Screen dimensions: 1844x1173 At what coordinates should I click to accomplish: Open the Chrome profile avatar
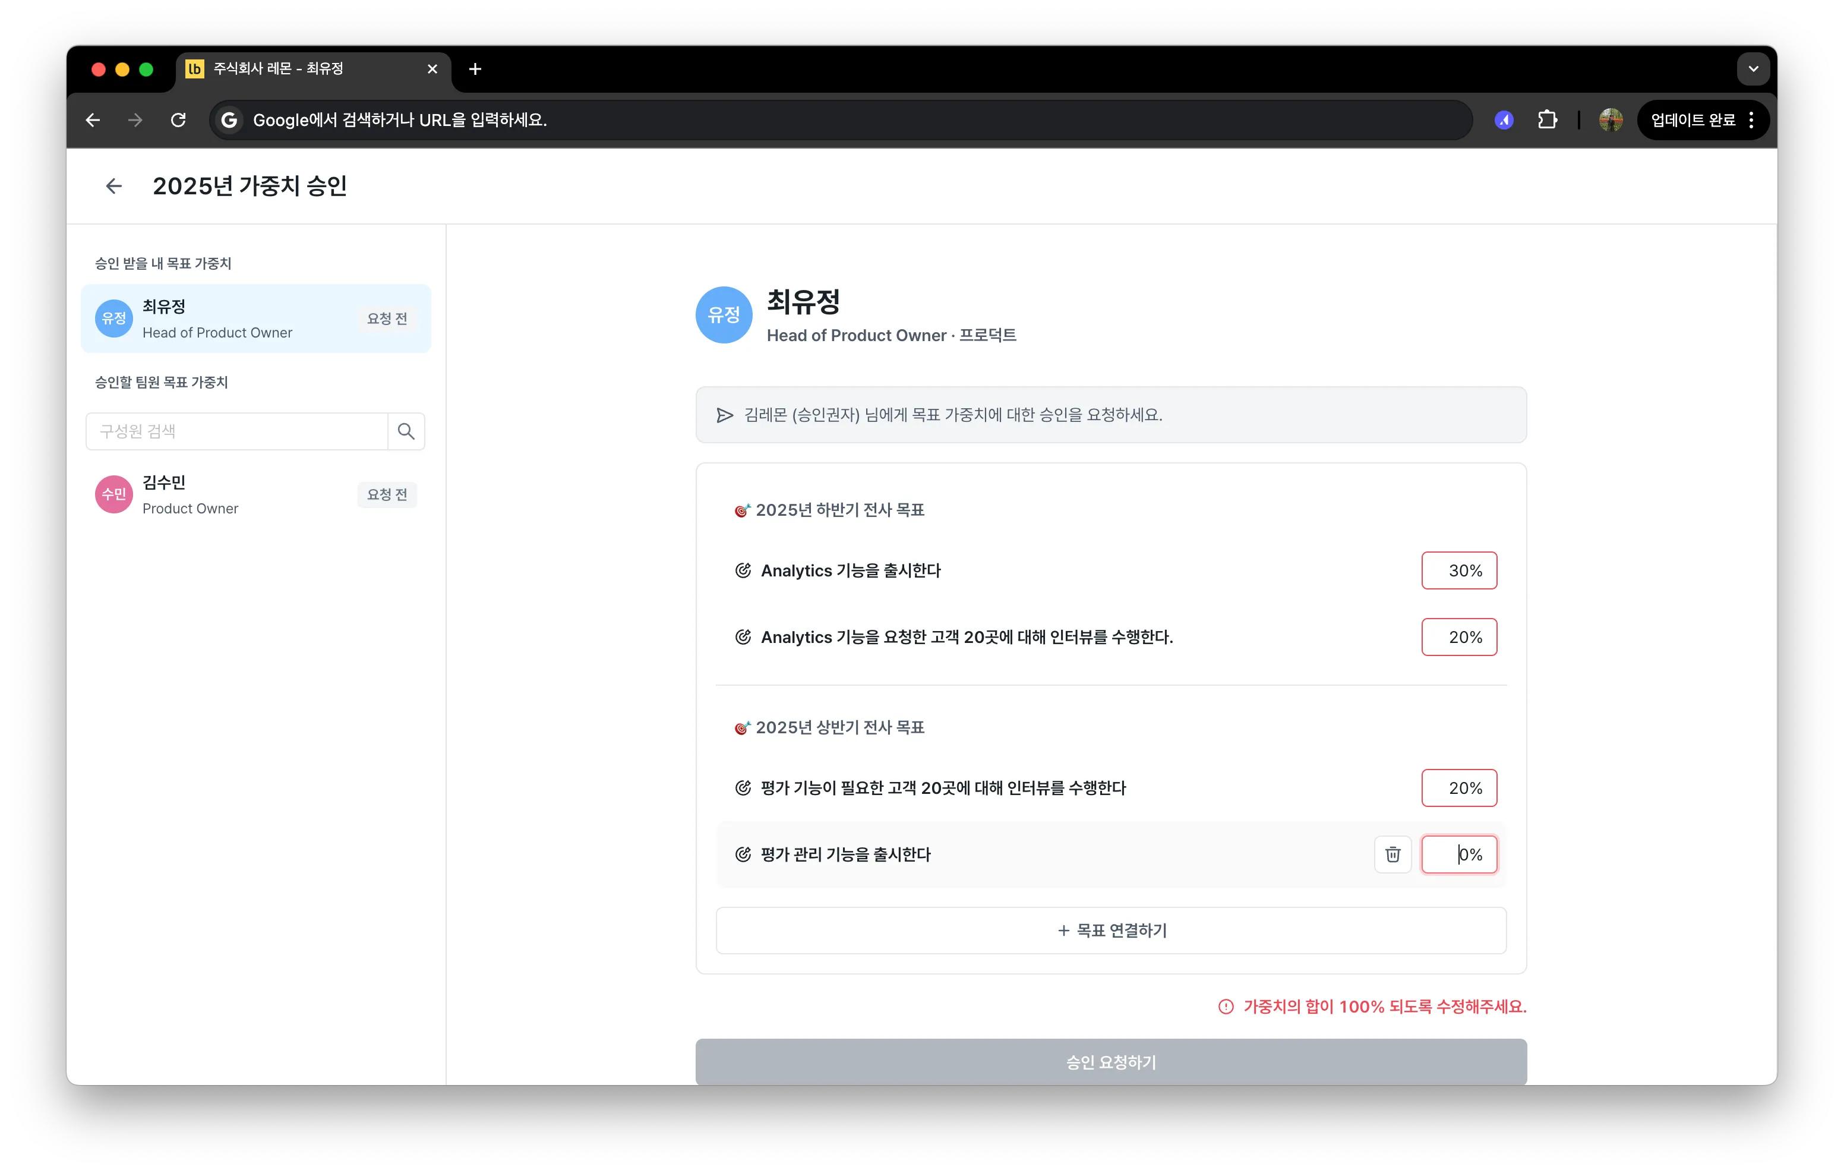tap(1611, 120)
